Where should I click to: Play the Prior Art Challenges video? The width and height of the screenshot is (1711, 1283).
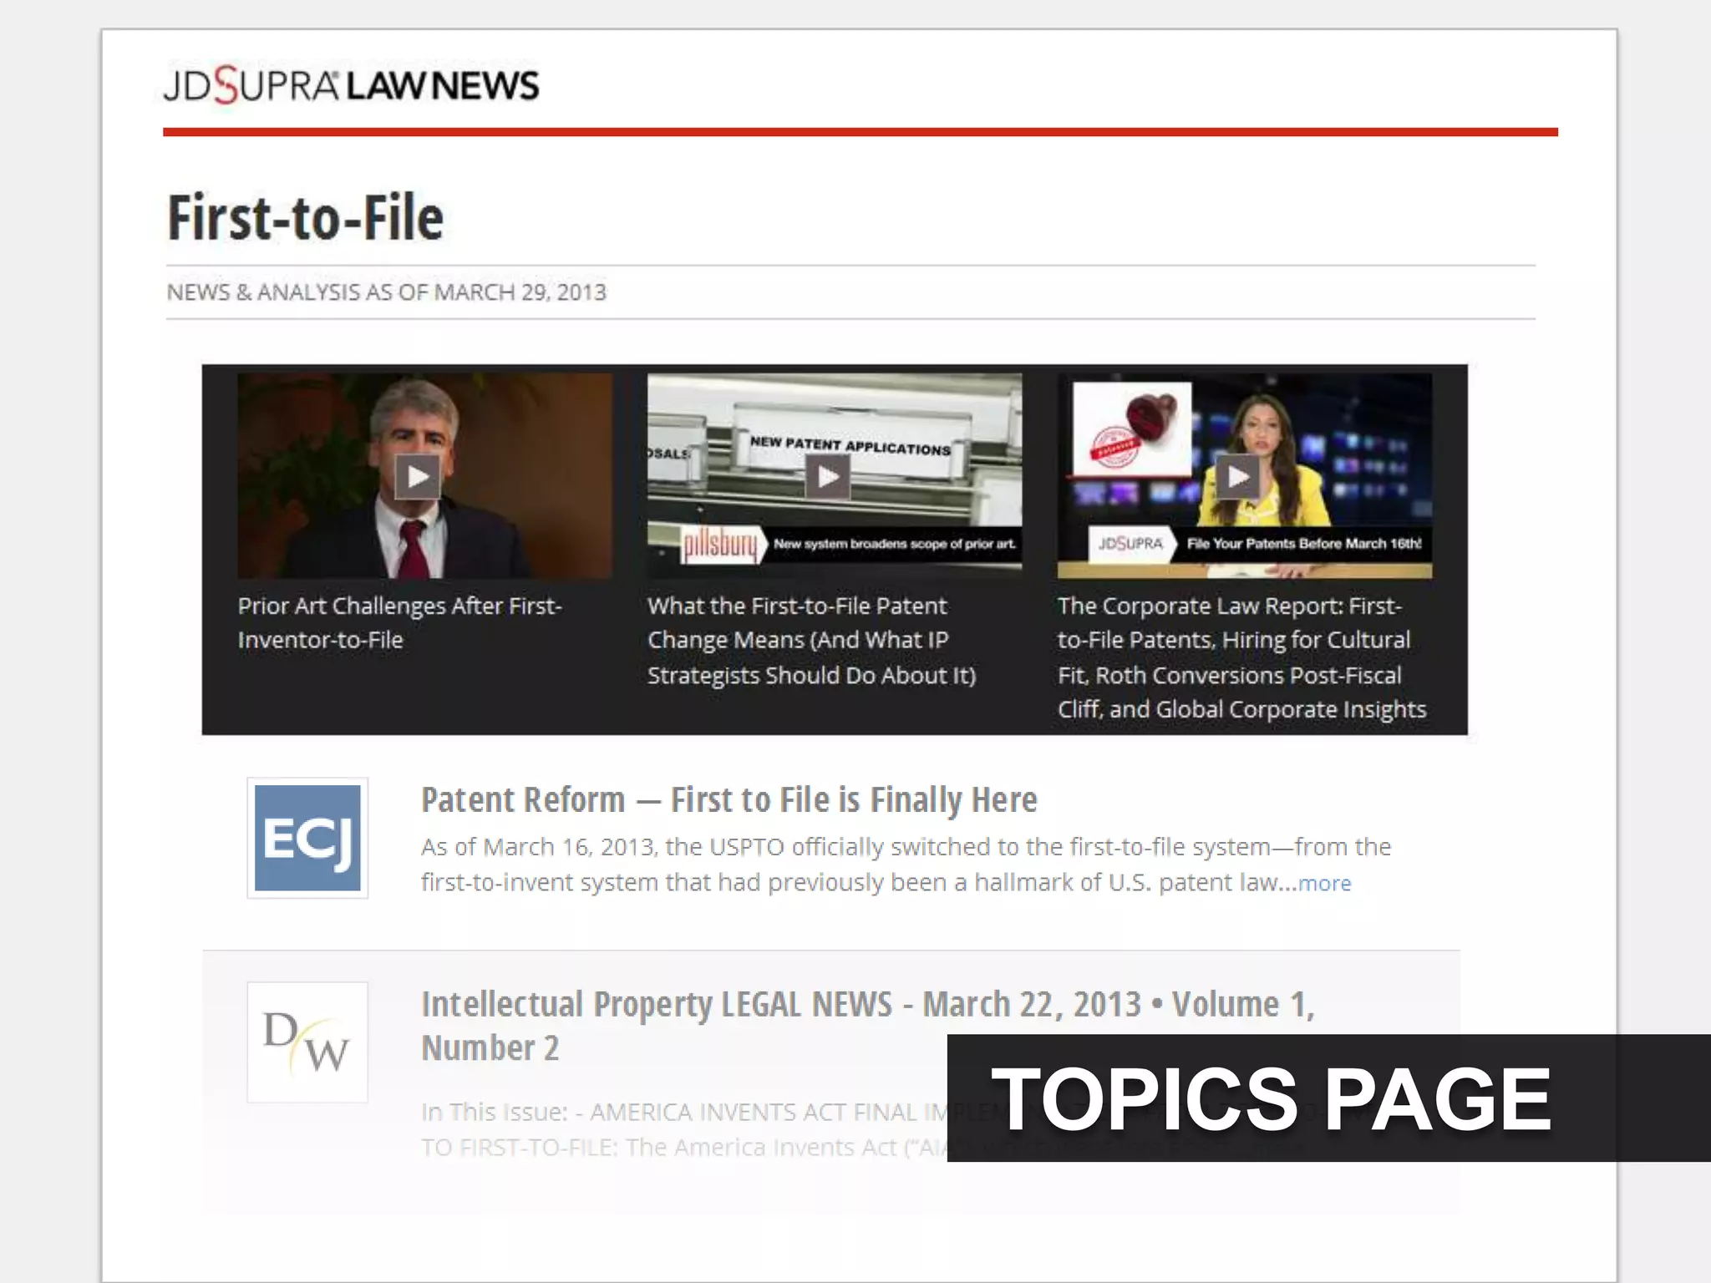click(x=417, y=477)
